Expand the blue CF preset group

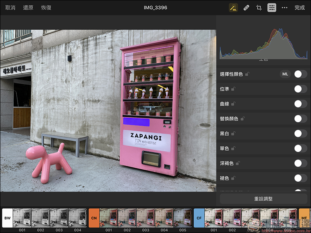[x=199, y=218]
